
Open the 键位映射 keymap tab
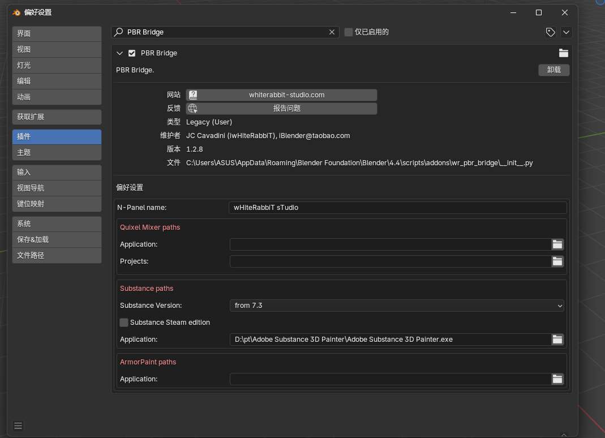(x=57, y=204)
